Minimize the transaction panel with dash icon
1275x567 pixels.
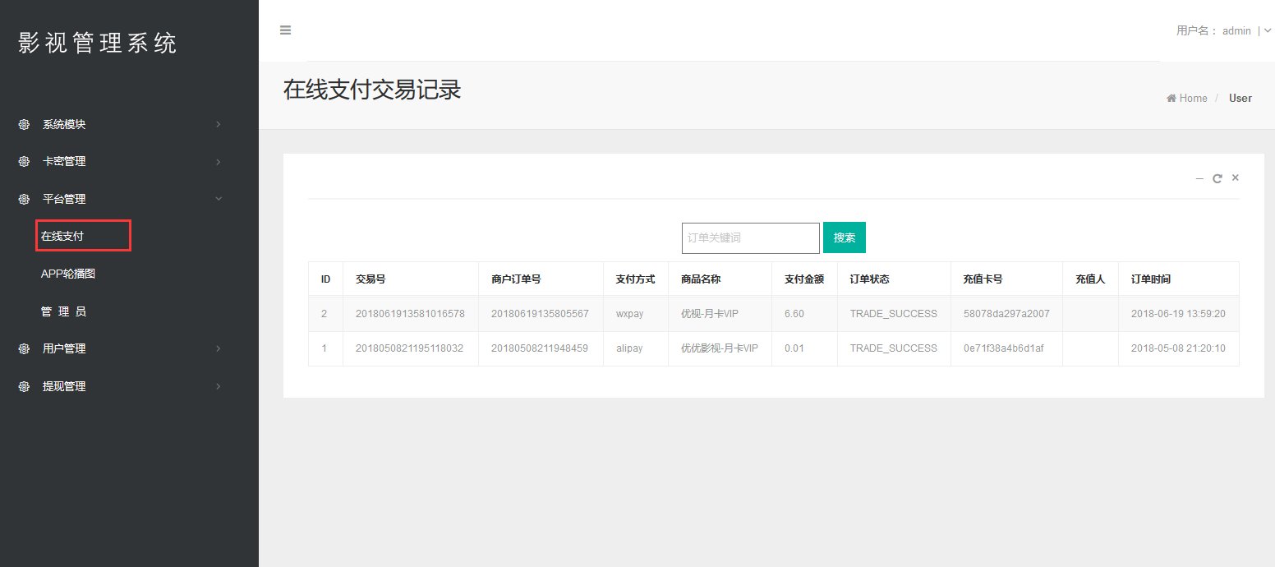1199,178
